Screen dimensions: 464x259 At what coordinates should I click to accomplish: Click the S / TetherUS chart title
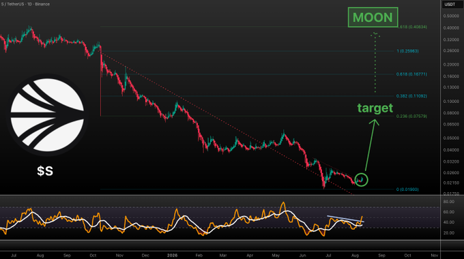(x=25, y=4)
